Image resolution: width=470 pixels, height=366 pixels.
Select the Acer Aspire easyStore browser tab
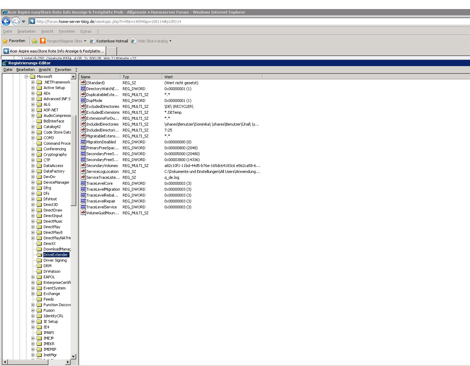[x=54, y=51]
